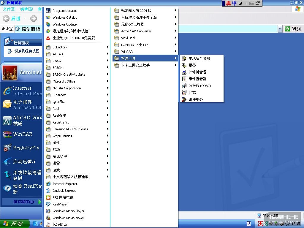Launch 企业动力ERP 2007III免费版
Viewport: 304px width, 228px height.
pos(74,38)
